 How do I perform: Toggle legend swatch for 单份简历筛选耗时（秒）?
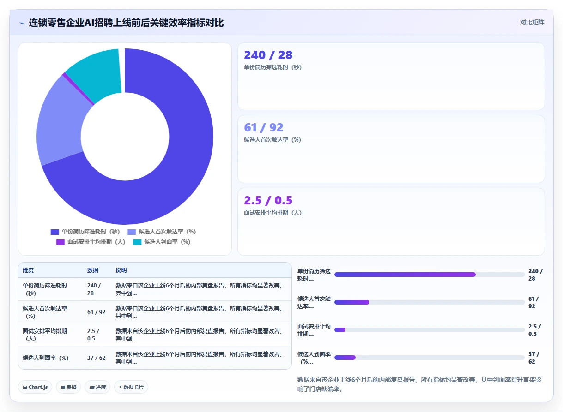tap(54, 232)
